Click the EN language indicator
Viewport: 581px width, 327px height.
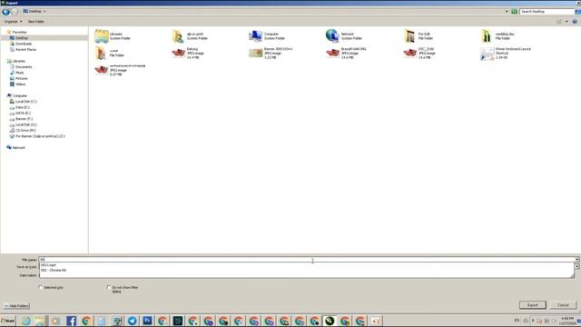(517, 321)
